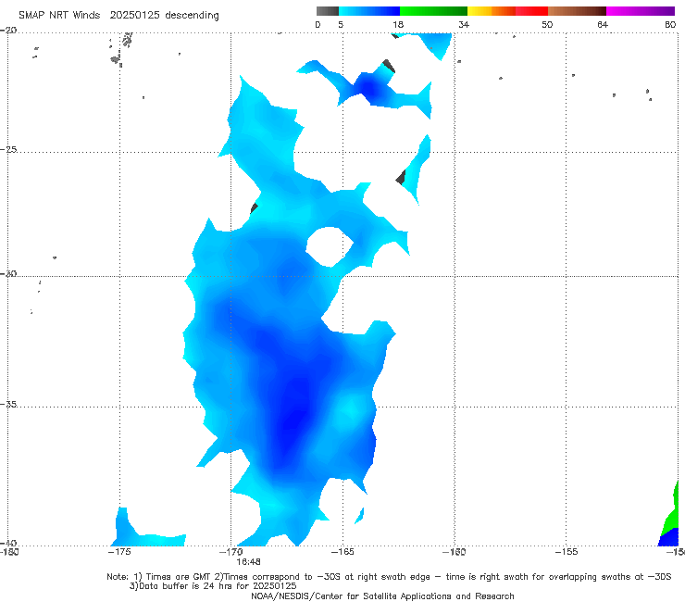This screenshot has width=685, height=602.
Task: Click the '-165' longitude axis label
Action: coord(342,552)
